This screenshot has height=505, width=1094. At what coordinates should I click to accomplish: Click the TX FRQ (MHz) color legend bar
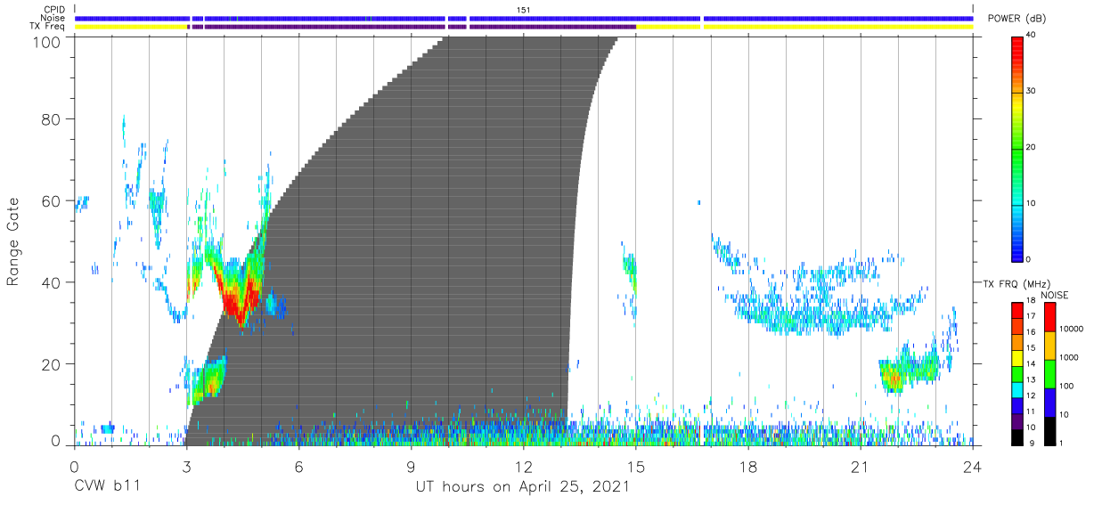point(1017,373)
